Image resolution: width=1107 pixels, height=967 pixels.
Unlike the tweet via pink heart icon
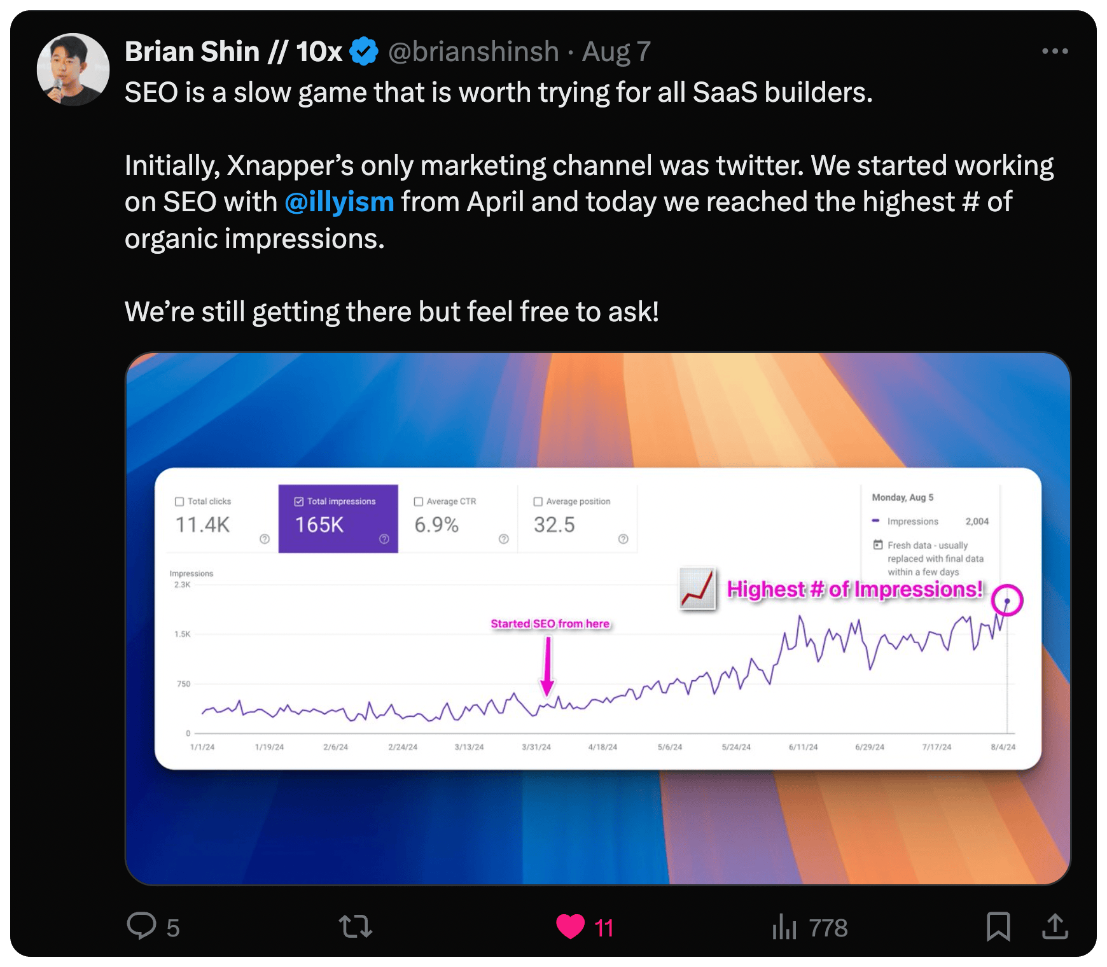point(570,926)
